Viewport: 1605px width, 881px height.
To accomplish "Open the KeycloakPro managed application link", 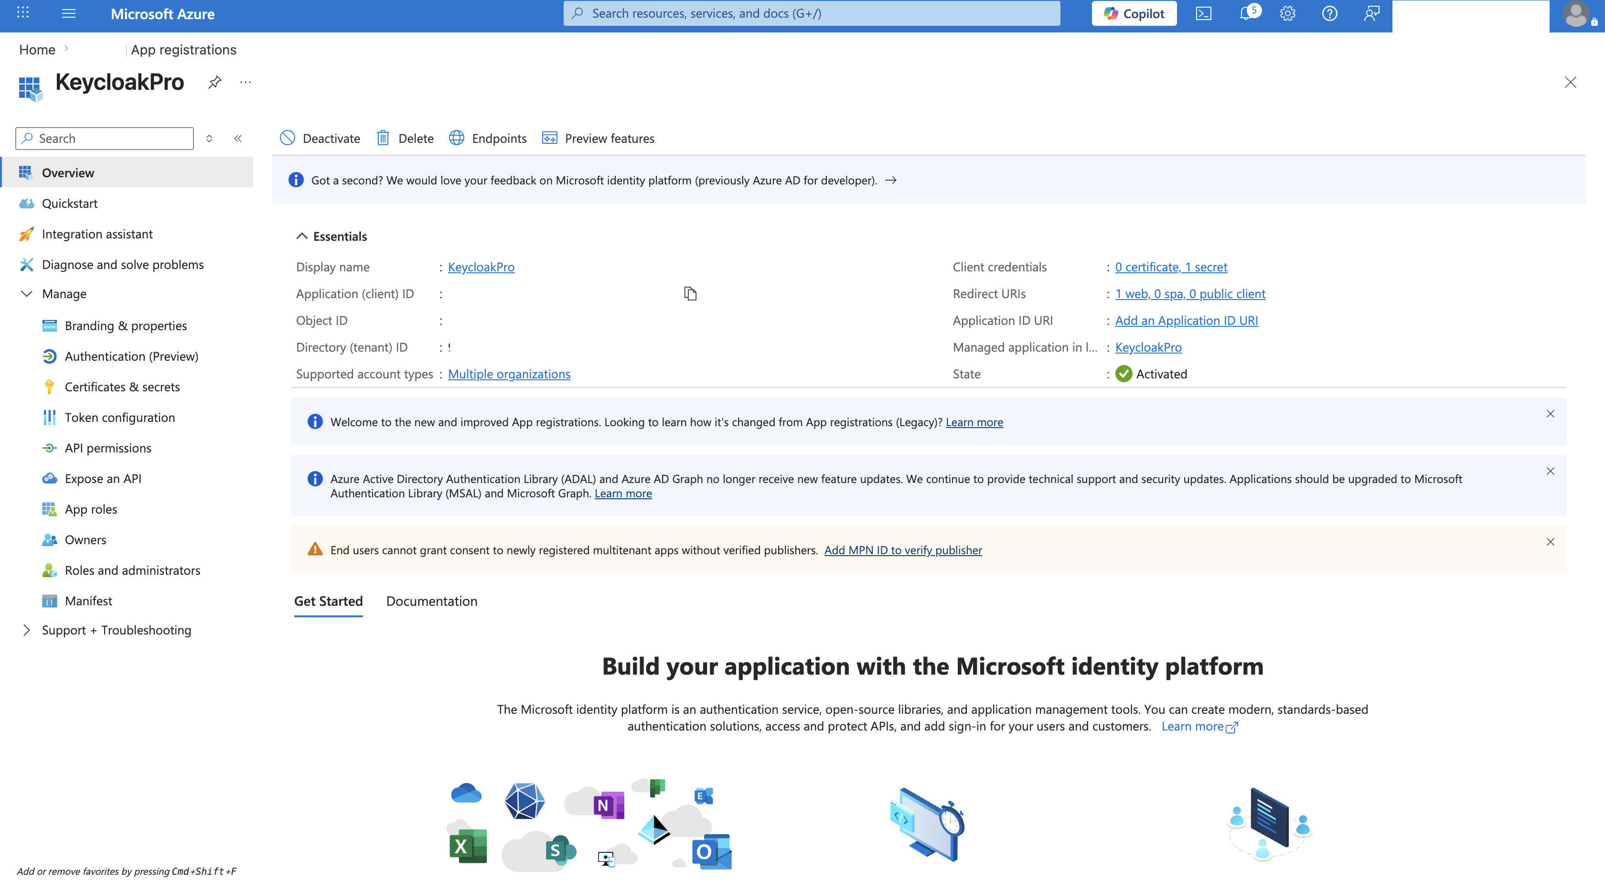I will [1148, 347].
